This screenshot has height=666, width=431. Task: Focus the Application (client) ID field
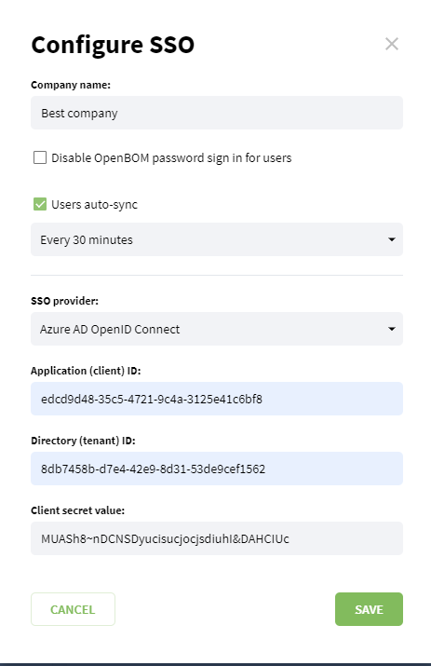pos(217,399)
